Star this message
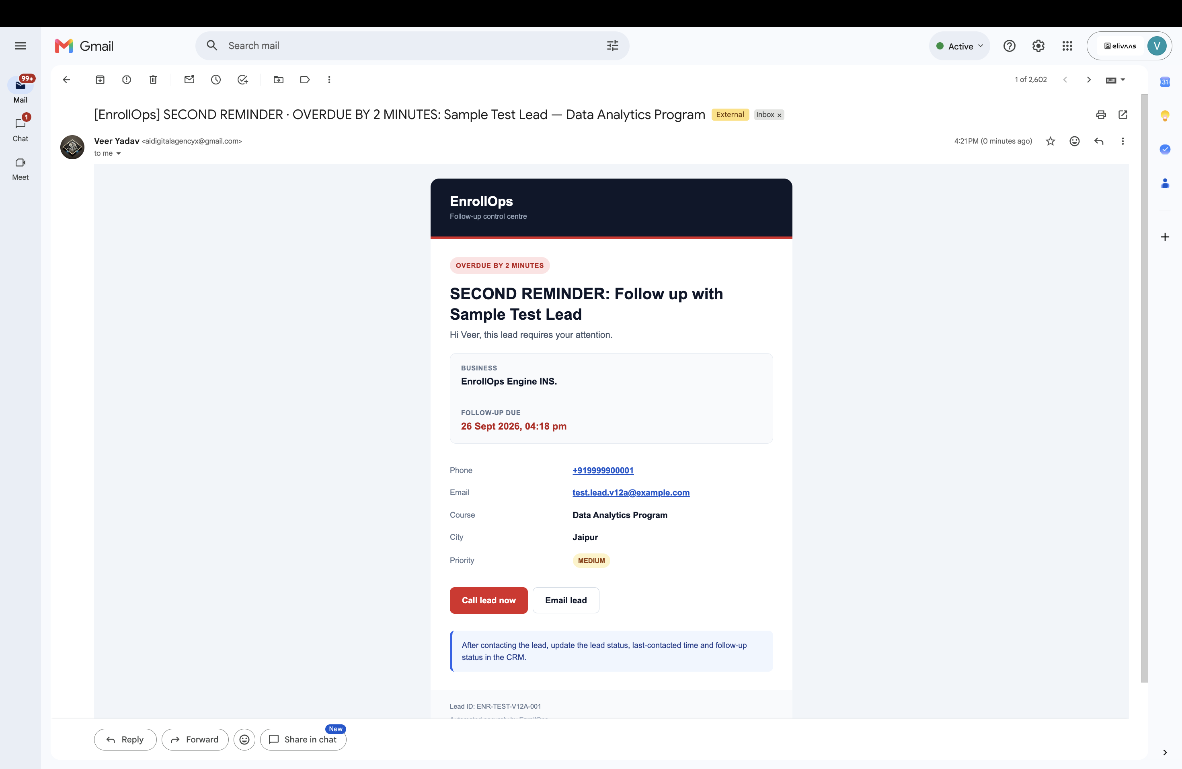1182x769 pixels. click(x=1051, y=141)
